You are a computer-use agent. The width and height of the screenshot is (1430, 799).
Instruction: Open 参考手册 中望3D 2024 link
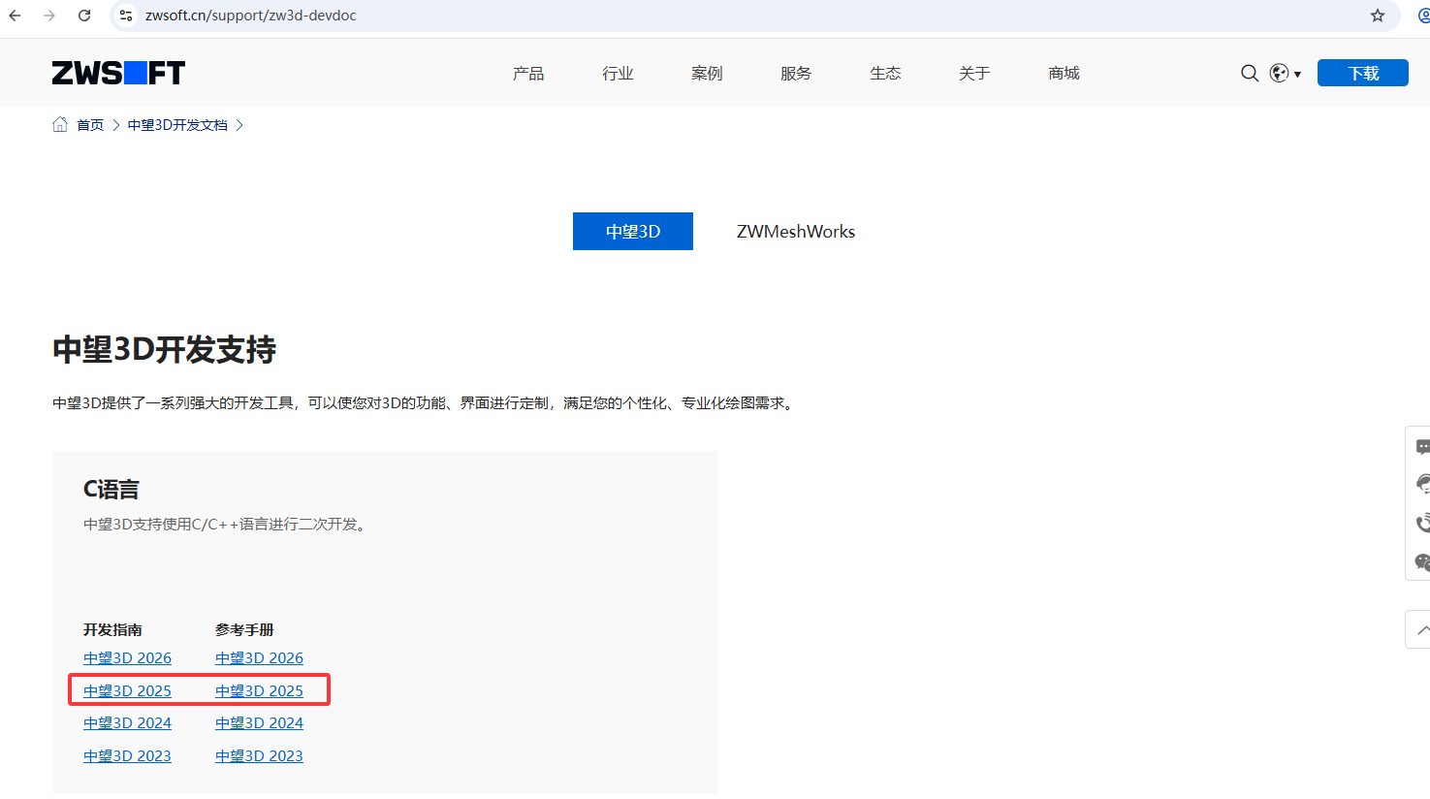[x=259, y=723]
